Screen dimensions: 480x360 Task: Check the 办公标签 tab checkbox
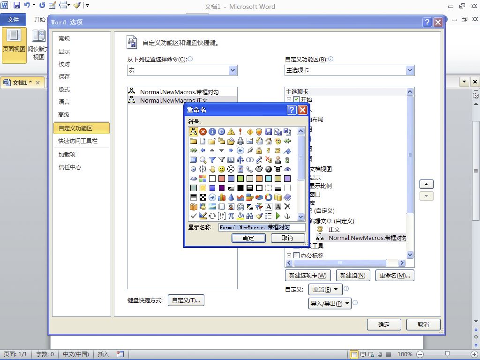click(x=296, y=255)
